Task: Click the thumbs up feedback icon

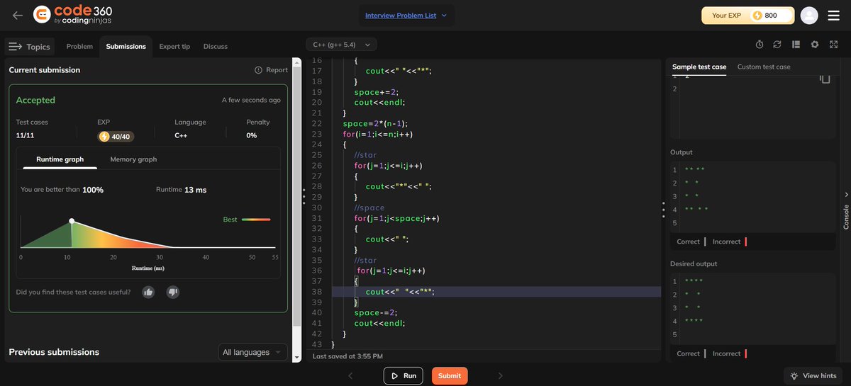Action: 148,292
